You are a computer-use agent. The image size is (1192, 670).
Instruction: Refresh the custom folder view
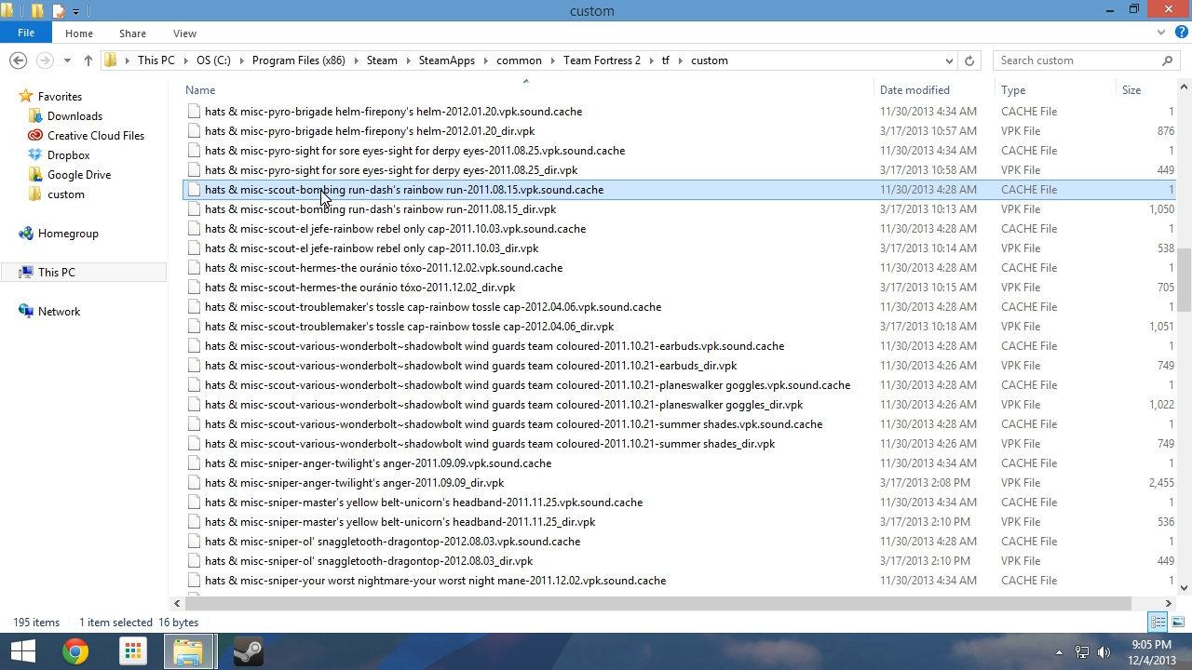pos(969,60)
